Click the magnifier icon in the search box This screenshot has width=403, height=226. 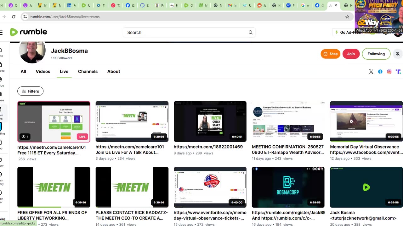251,32
